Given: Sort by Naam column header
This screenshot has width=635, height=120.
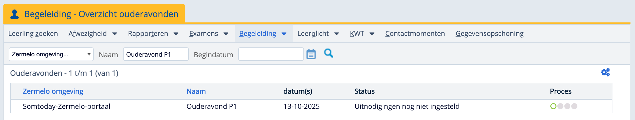Looking at the screenshot, I should pos(196,91).
